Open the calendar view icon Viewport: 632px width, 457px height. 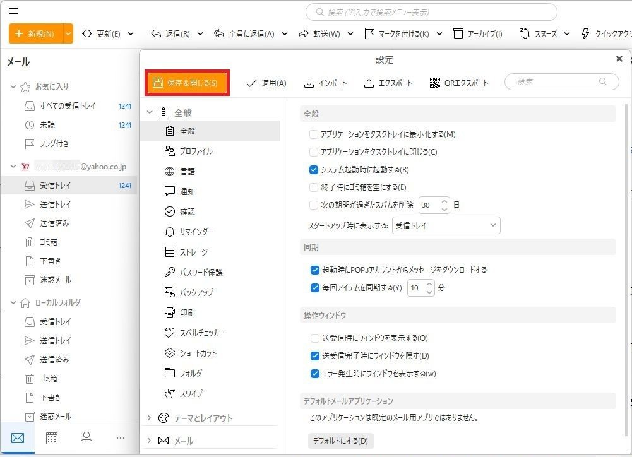pyautogui.click(x=52, y=437)
